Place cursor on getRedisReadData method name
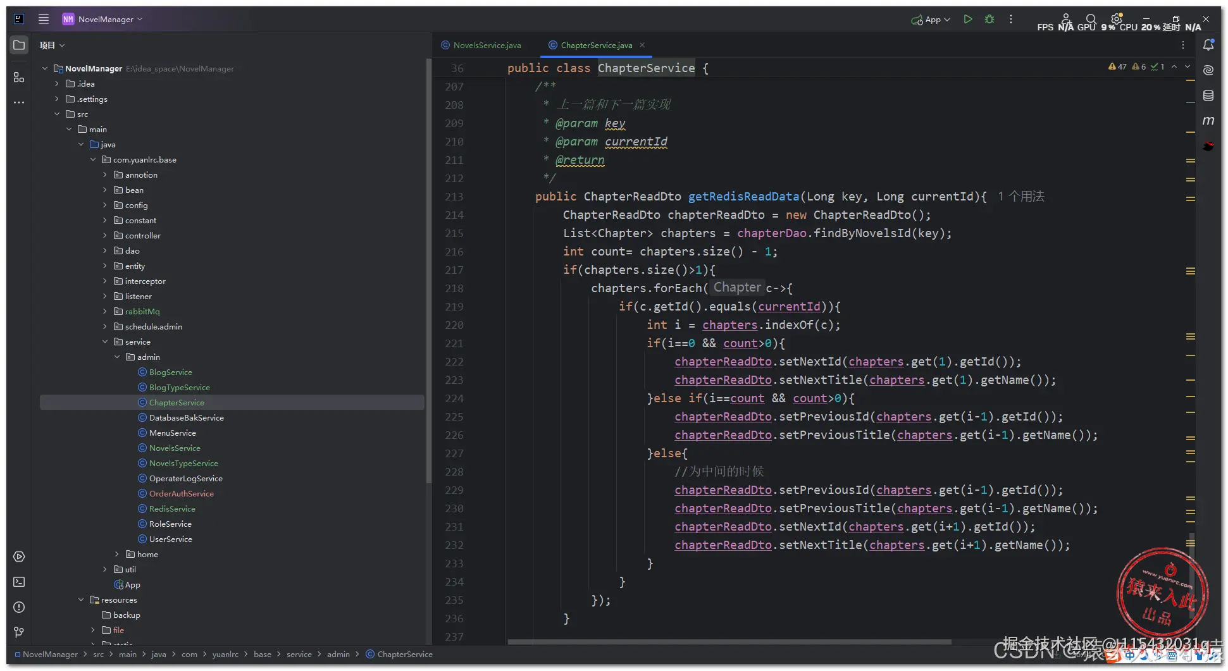This screenshot has width=1228, height=671. [x=743, y=196]
